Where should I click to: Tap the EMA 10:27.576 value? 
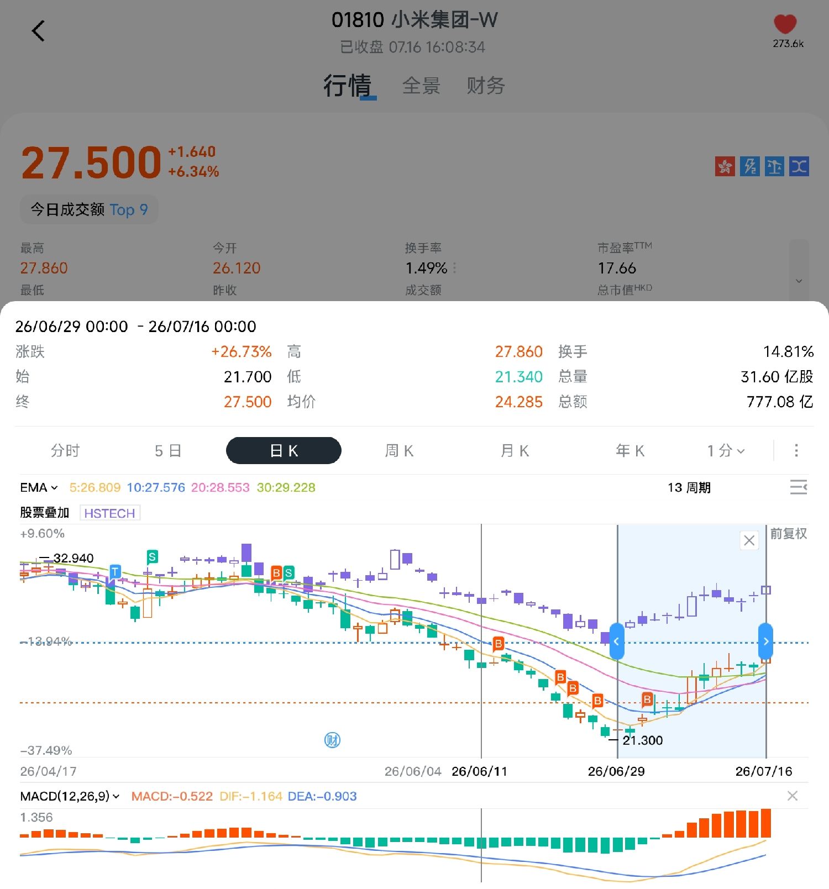[156, 487]
